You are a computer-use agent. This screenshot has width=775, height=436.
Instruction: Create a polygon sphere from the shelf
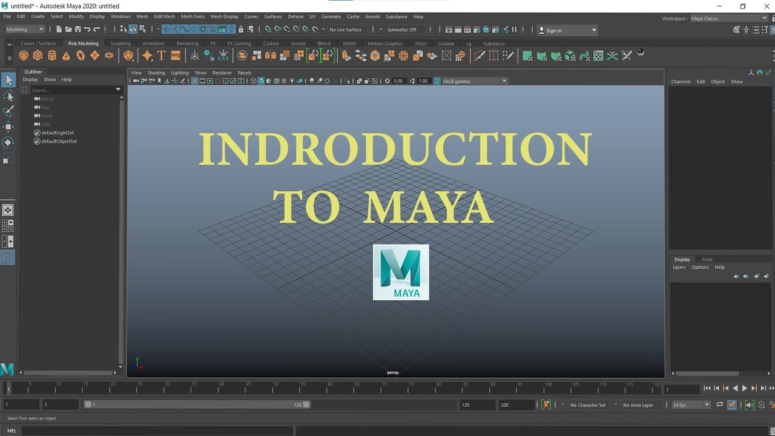(x=24, y=56)
